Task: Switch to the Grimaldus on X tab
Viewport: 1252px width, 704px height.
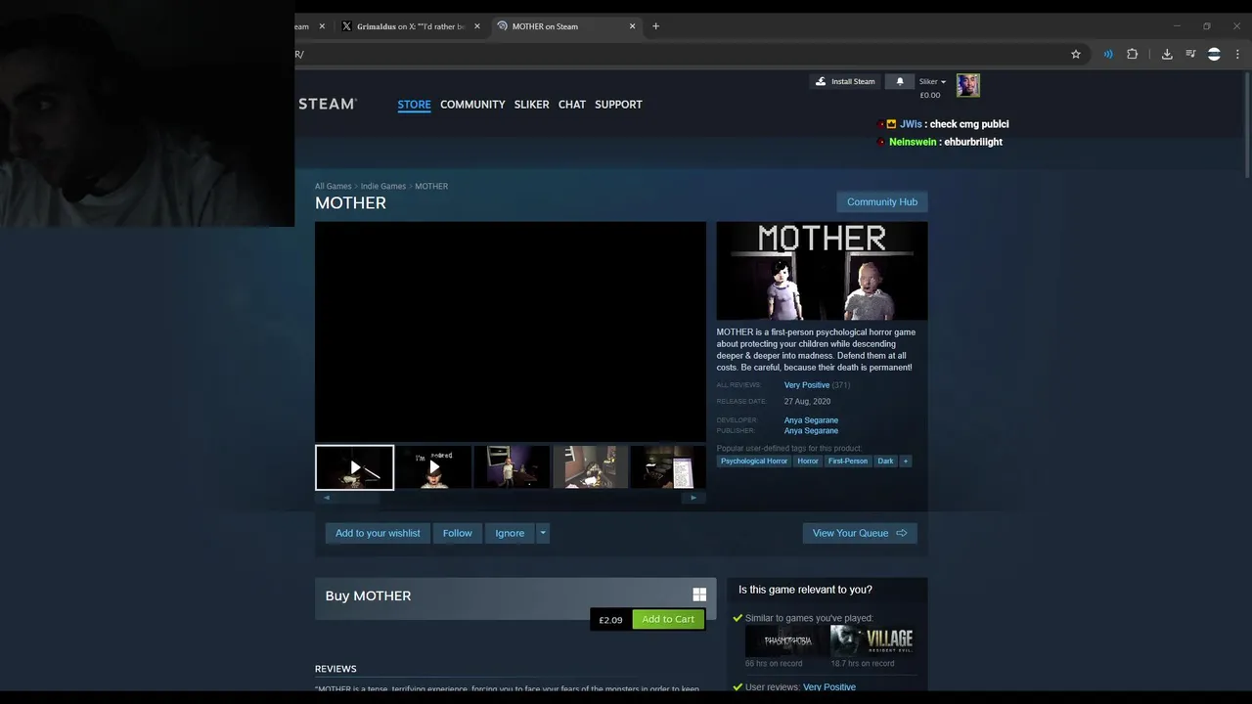Action: click(410, 26)
